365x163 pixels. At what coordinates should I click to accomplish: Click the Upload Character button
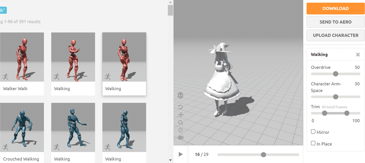pyautogui.click(x=335, y=35)
